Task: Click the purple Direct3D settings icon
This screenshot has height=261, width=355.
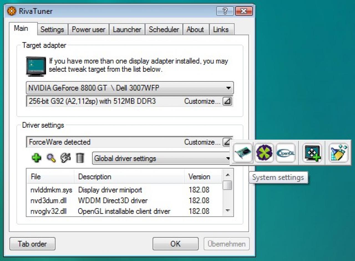Action: click(264, 153)
